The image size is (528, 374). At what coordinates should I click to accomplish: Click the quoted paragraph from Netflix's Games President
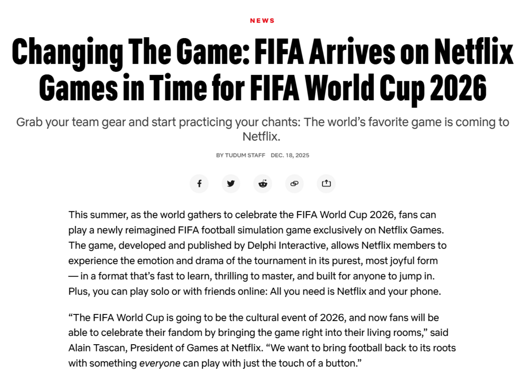coord(263,340)
